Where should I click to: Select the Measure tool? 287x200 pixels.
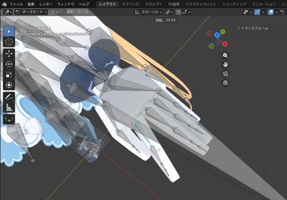9,108
